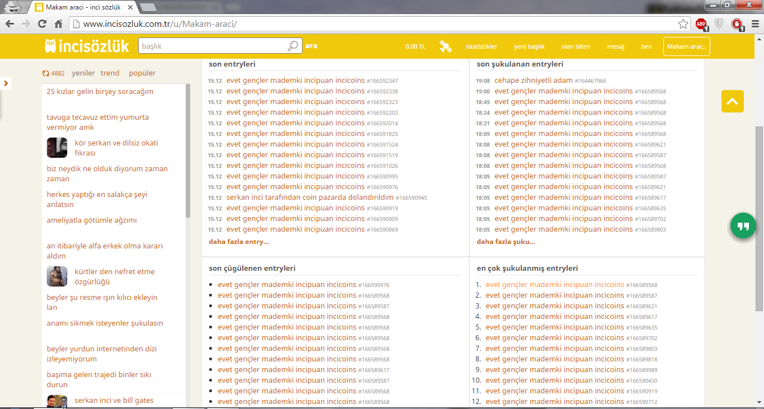
Task: Click daha fazla entry... link
Action: [239, 242]
